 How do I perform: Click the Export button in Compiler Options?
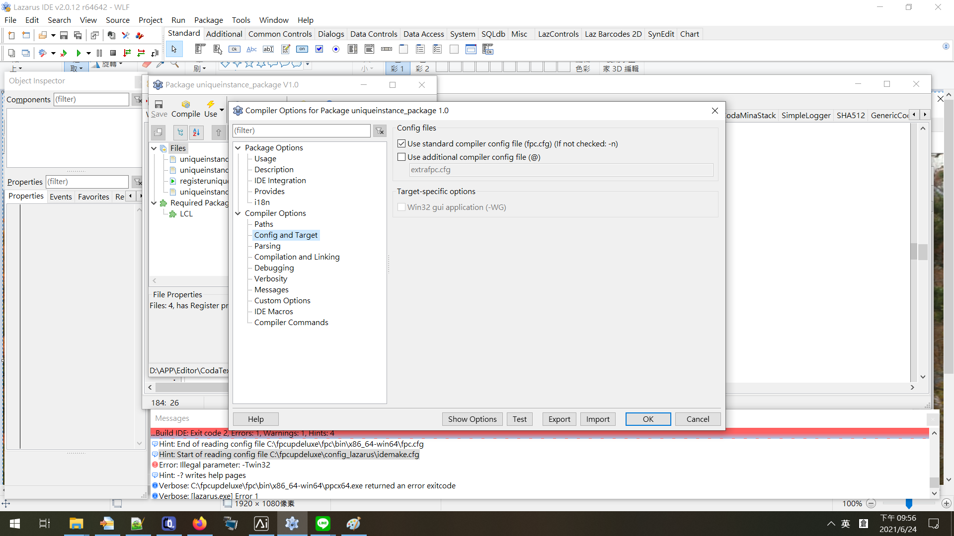tap(559, 419)
